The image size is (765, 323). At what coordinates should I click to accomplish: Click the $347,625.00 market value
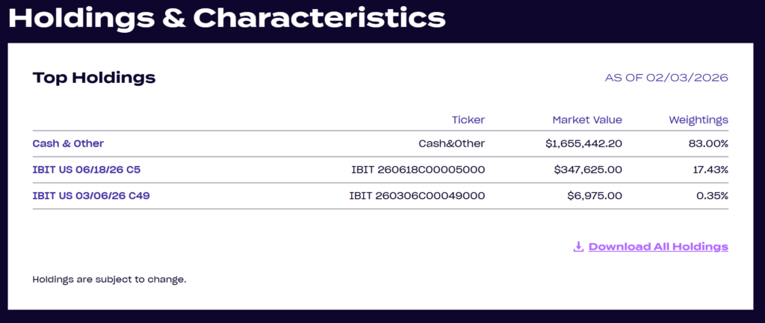(588, 170)
